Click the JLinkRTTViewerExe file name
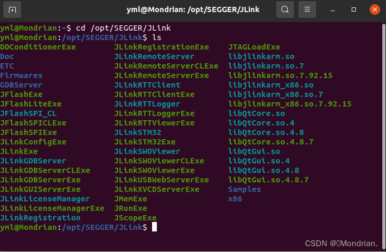 click(x=154, y=123)
